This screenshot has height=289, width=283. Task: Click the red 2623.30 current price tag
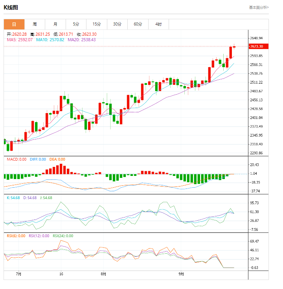click(x=259, y=46)
